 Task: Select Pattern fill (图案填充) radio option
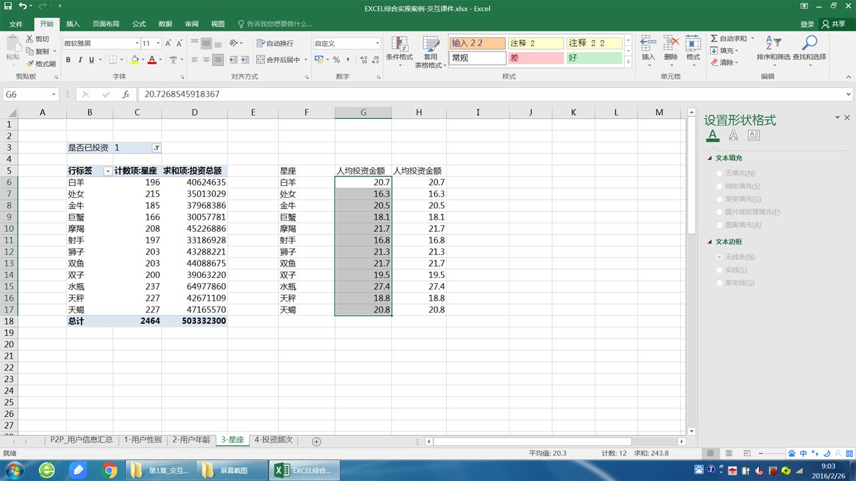[x=720, y=225]
